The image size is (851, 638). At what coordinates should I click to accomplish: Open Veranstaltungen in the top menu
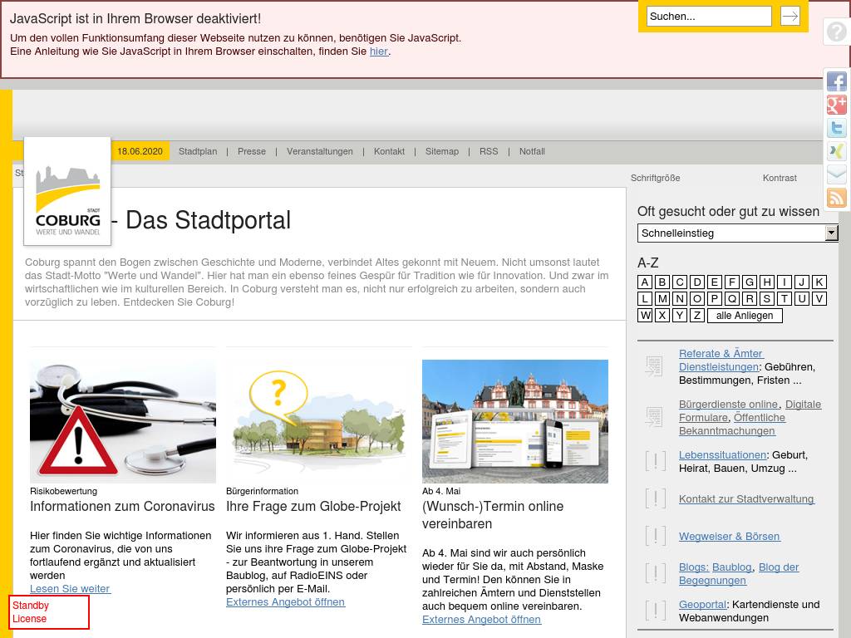point(320,151)
